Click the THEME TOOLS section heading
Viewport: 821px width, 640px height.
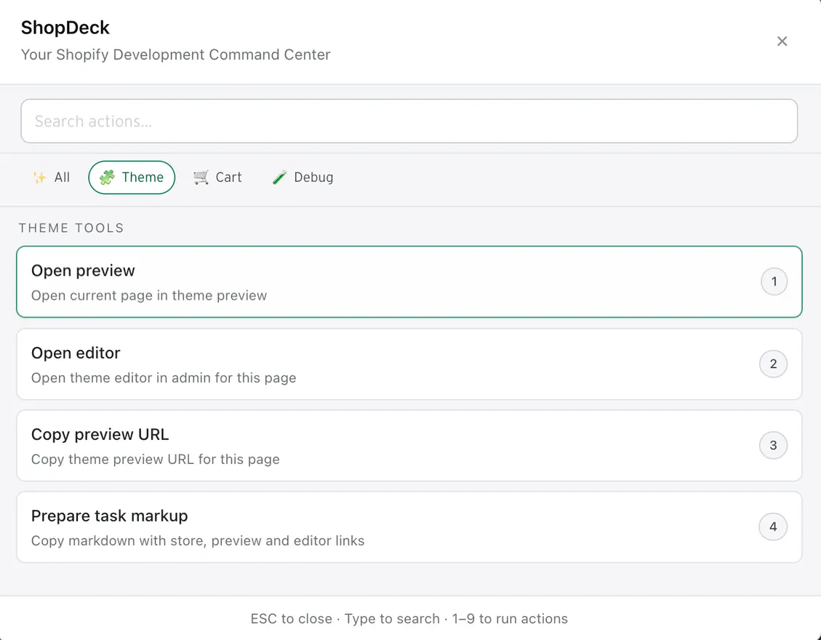coord(71,228)
